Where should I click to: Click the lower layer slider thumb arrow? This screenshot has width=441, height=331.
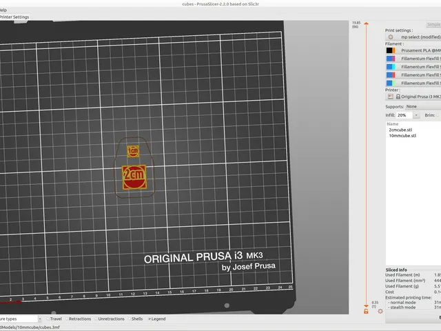pos(366,305)
